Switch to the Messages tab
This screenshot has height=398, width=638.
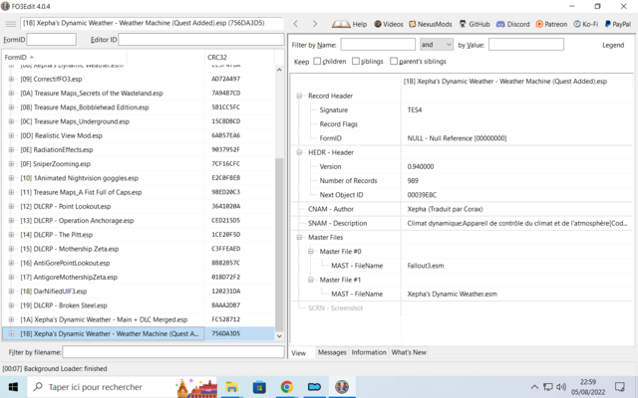(332, 352)
